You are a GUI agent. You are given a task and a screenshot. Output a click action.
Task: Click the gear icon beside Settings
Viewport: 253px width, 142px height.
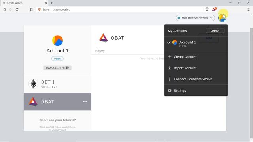point(170,90)
